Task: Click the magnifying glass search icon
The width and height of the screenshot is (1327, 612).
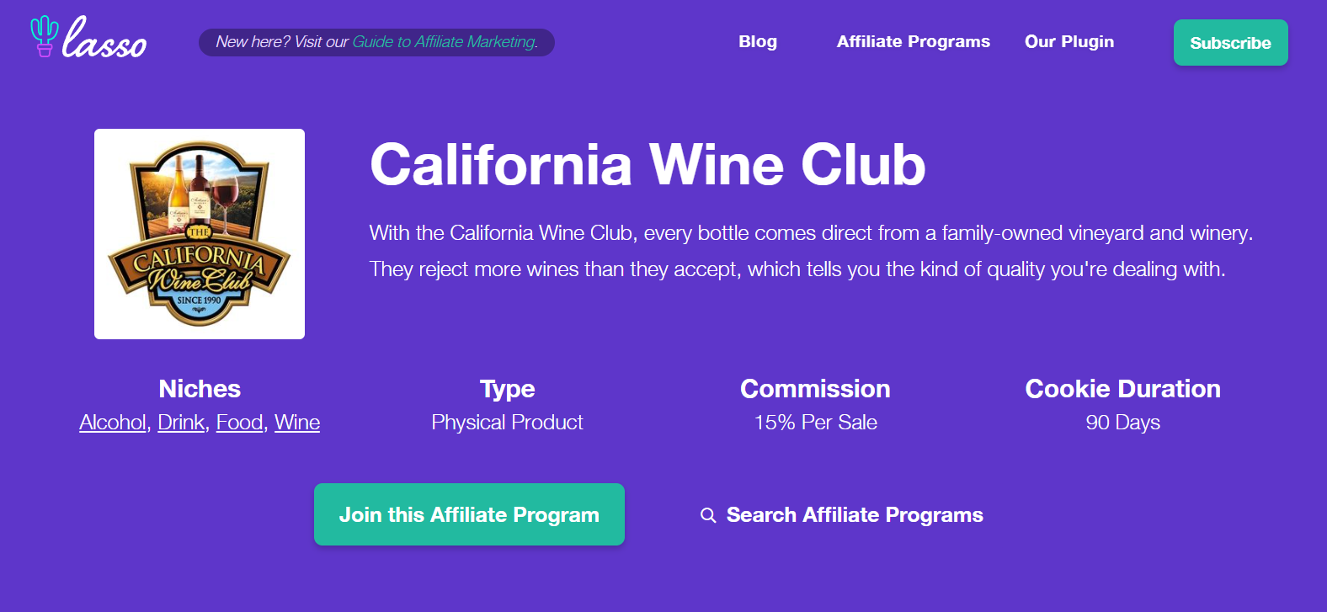Action: [708, 515]
